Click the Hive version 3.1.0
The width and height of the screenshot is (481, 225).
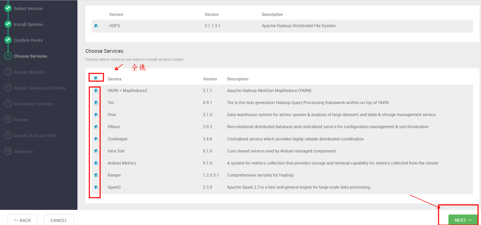207,115
